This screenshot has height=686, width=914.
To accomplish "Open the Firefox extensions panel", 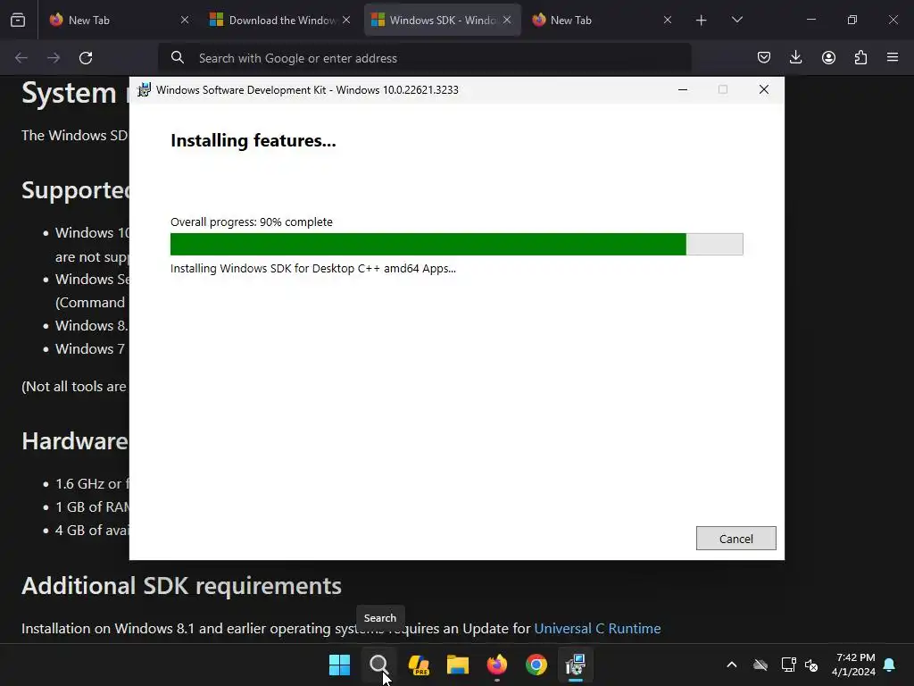I will tap(860, 58).
